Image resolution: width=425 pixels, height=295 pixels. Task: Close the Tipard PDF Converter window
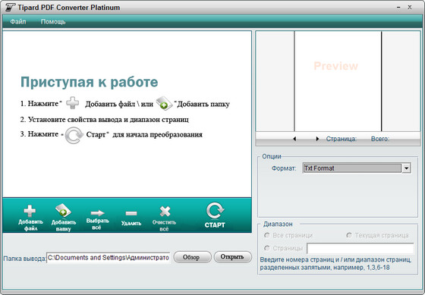coord(410,8)
